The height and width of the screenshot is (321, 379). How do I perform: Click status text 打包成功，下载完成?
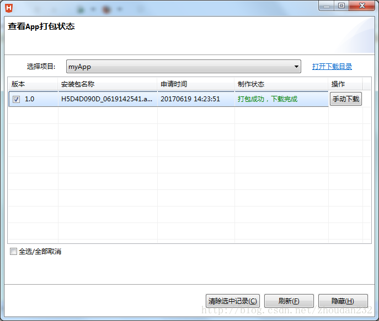[268, 99]
